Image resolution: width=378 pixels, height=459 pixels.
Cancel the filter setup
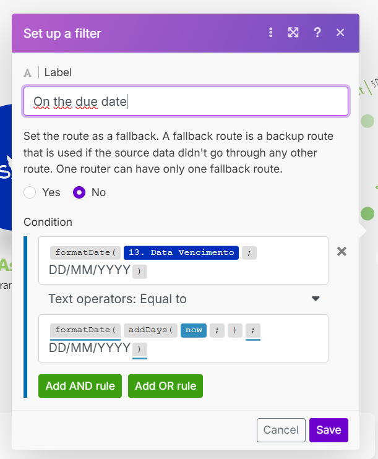pyautogui.click(x=281, y=430)
